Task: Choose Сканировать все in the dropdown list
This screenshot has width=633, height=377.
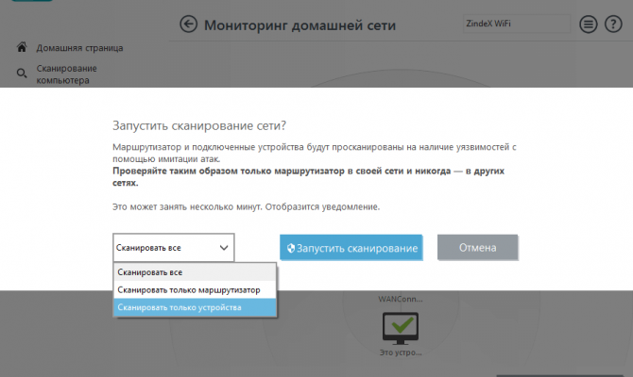Action: coord(195,272)
